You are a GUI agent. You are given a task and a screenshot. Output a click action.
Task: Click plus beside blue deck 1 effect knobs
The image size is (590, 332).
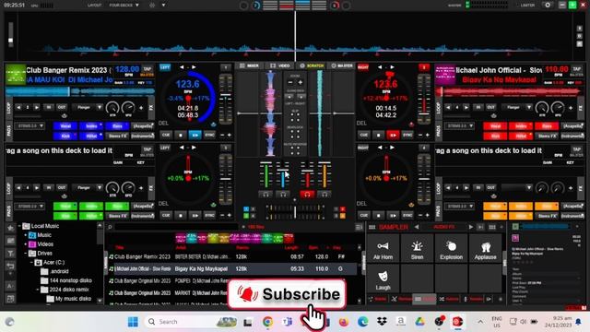(x=141, y=108)
